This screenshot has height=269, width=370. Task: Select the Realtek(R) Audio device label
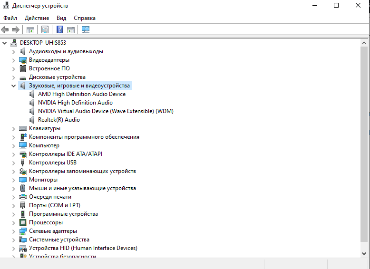point(59,120)
